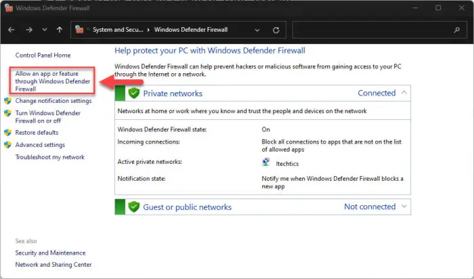Click Guest or public networks heading
The height and width of the screenshot is (279, 474).
click(187, 207)
